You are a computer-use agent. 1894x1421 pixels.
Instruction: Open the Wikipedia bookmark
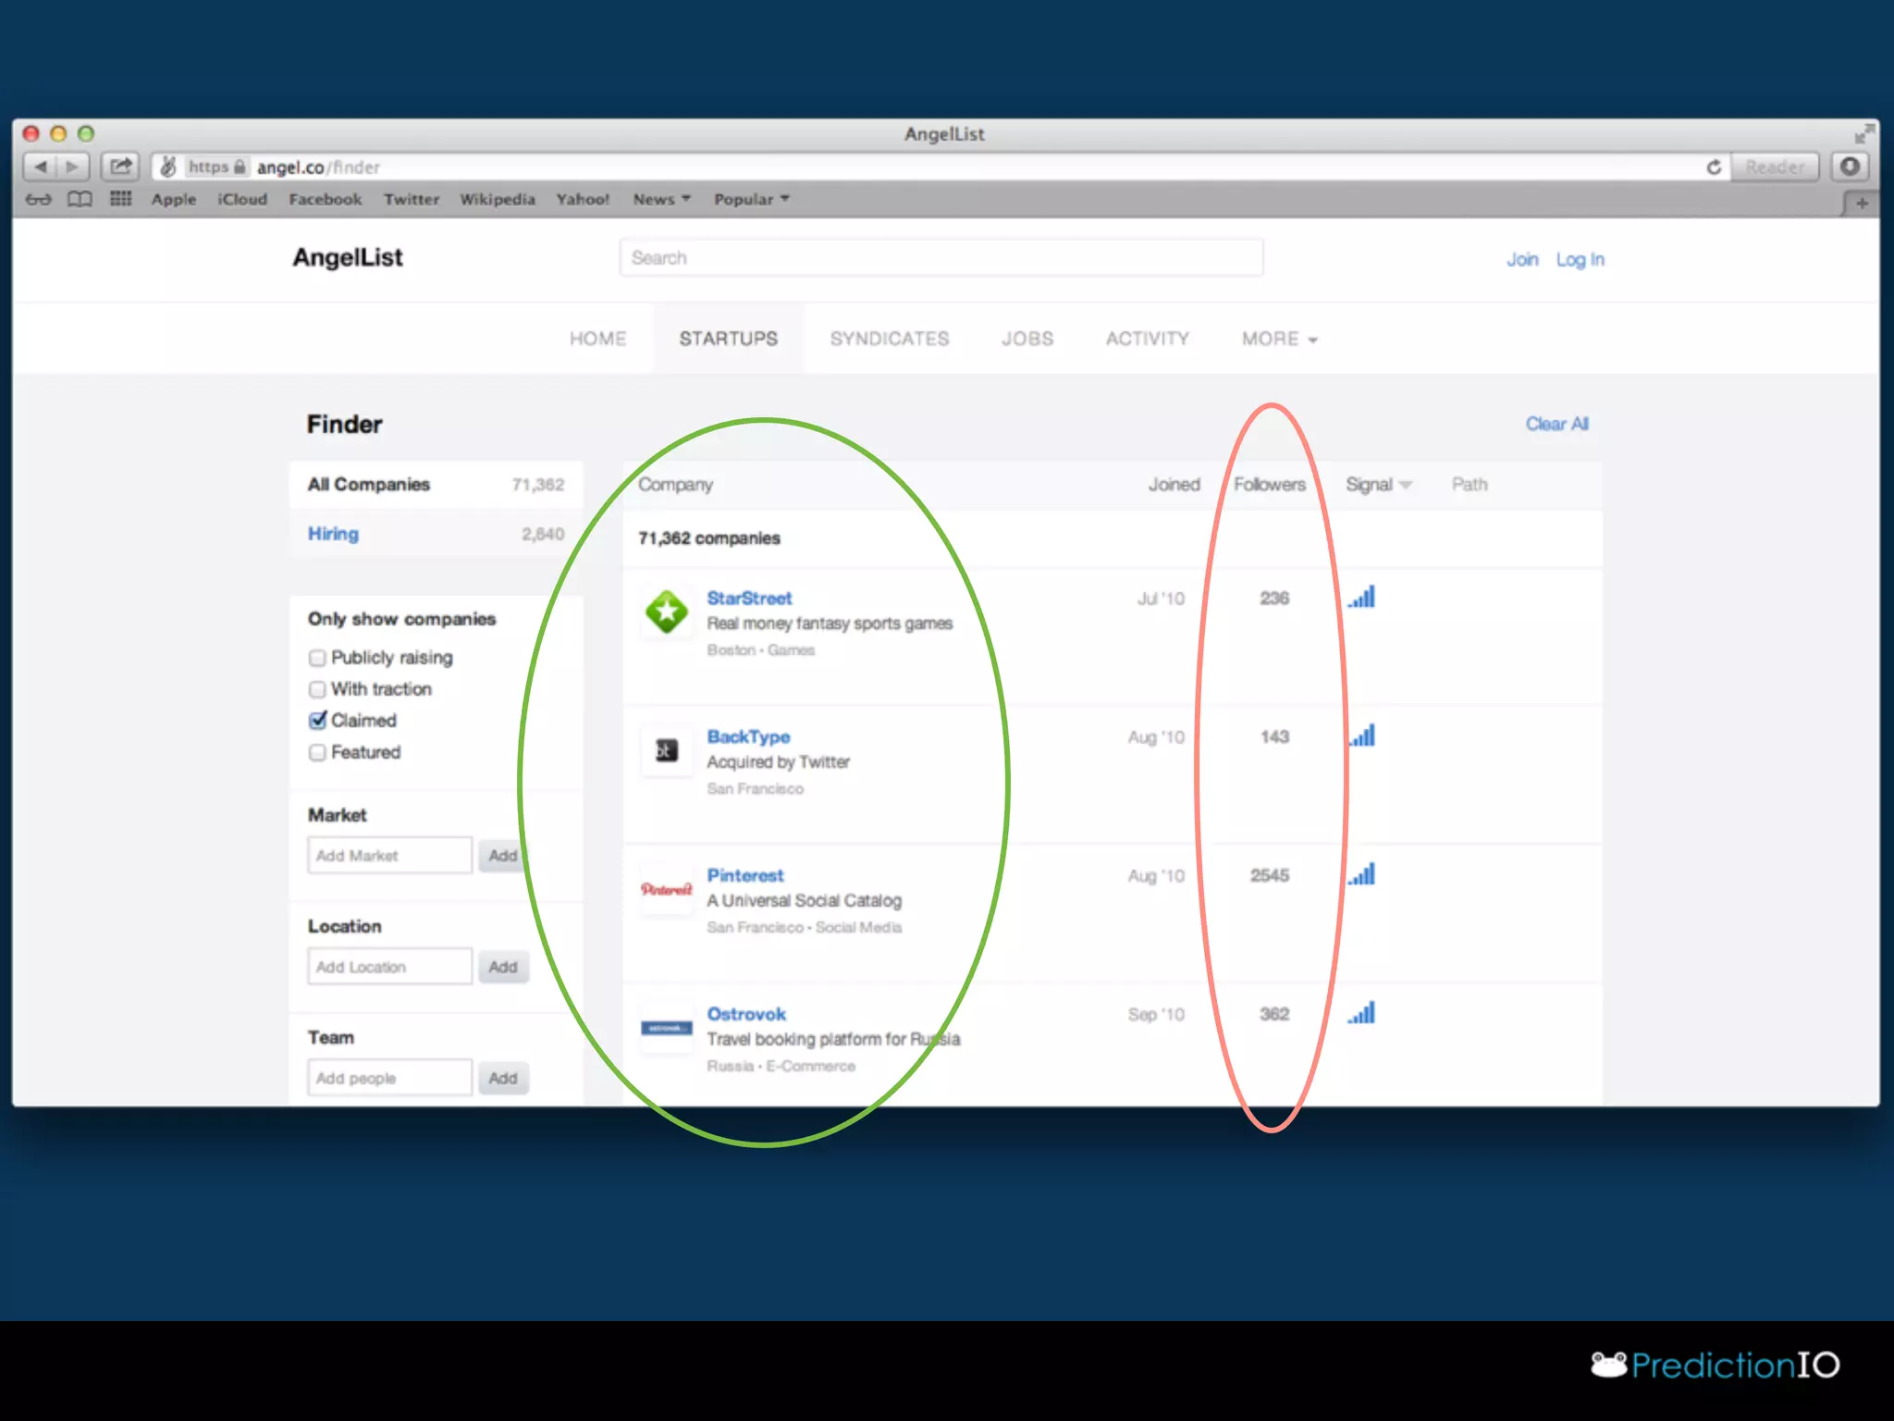click(x=498, y=199)
